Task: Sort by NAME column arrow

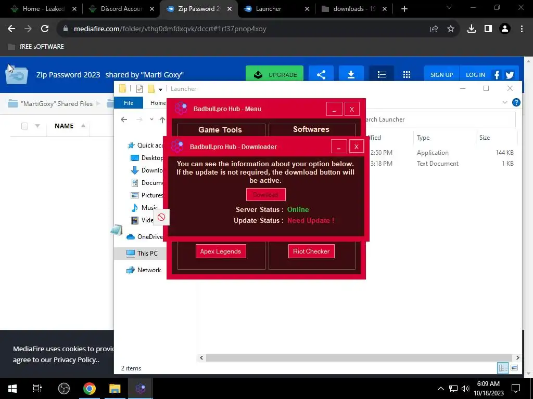Action: (x=83, y=126)
